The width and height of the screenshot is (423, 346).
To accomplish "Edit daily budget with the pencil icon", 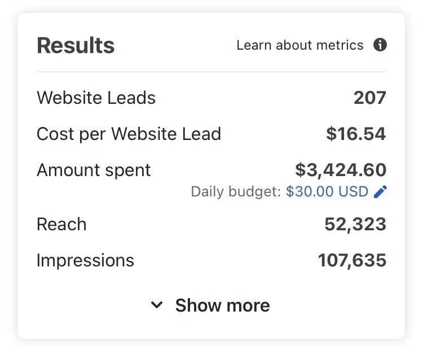I will (x=380, y=191).
